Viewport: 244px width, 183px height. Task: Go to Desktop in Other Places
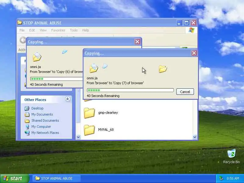pos(37,108)
